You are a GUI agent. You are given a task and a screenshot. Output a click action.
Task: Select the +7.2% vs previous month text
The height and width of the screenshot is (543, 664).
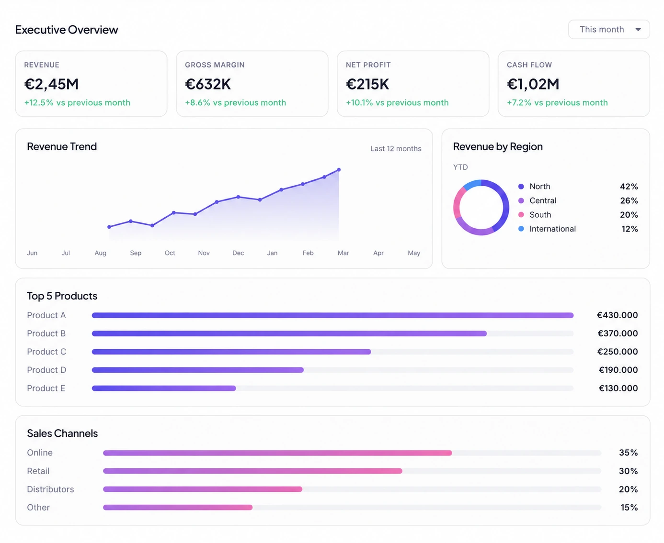557,102
